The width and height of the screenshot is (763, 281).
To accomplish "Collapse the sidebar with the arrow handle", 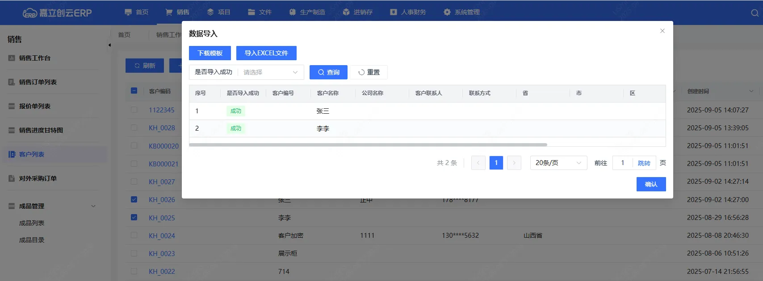I will (109, 45).
